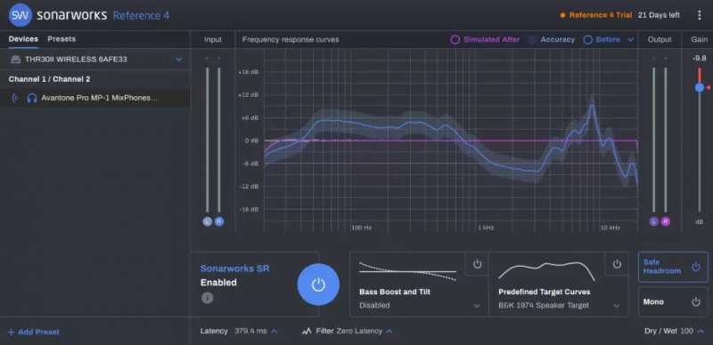Click the Filter waveform icon
This screenshot has height=345, width=713.
(307, 332)
